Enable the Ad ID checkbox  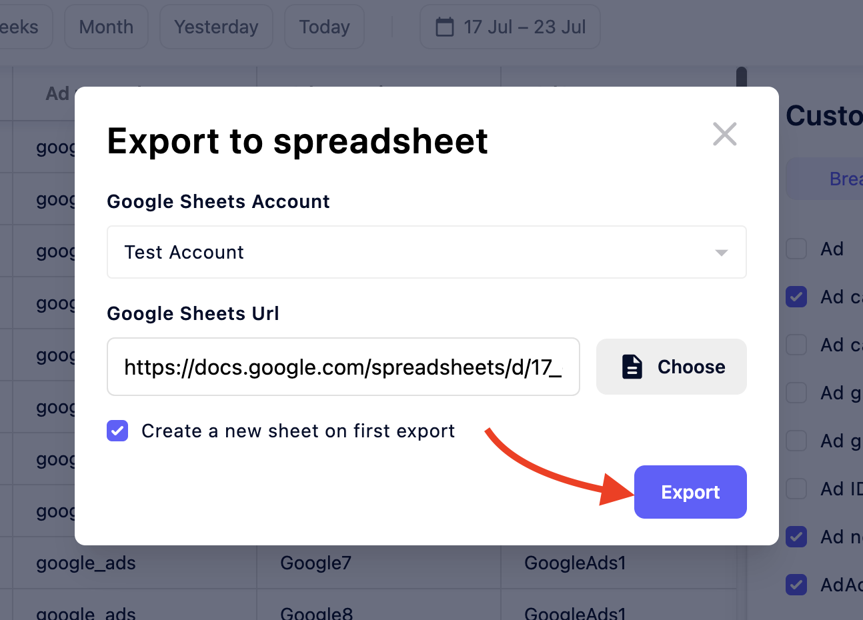(x=796, y=489)
